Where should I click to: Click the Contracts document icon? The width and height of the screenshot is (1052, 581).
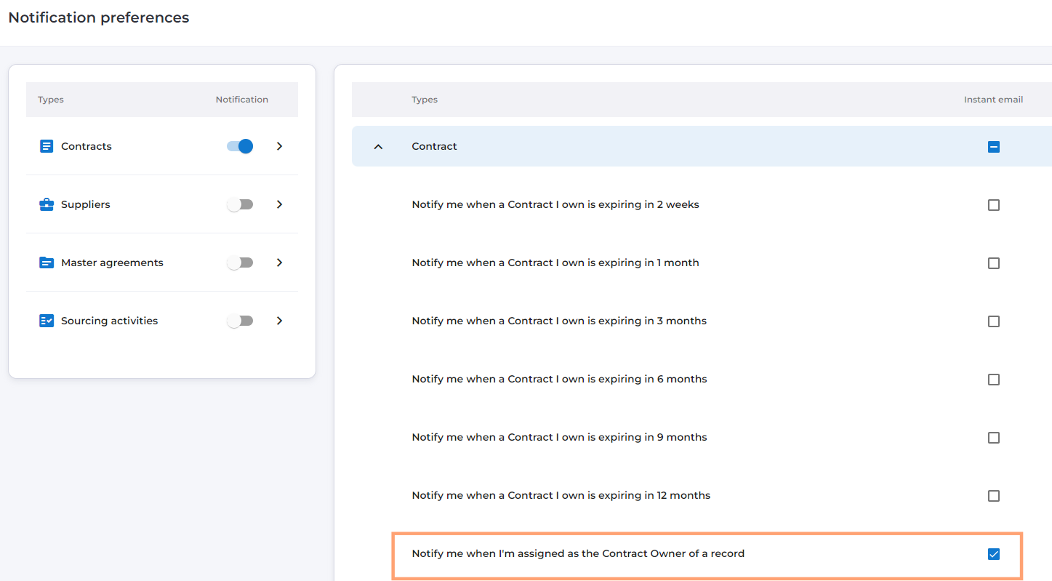coord(47,146)
